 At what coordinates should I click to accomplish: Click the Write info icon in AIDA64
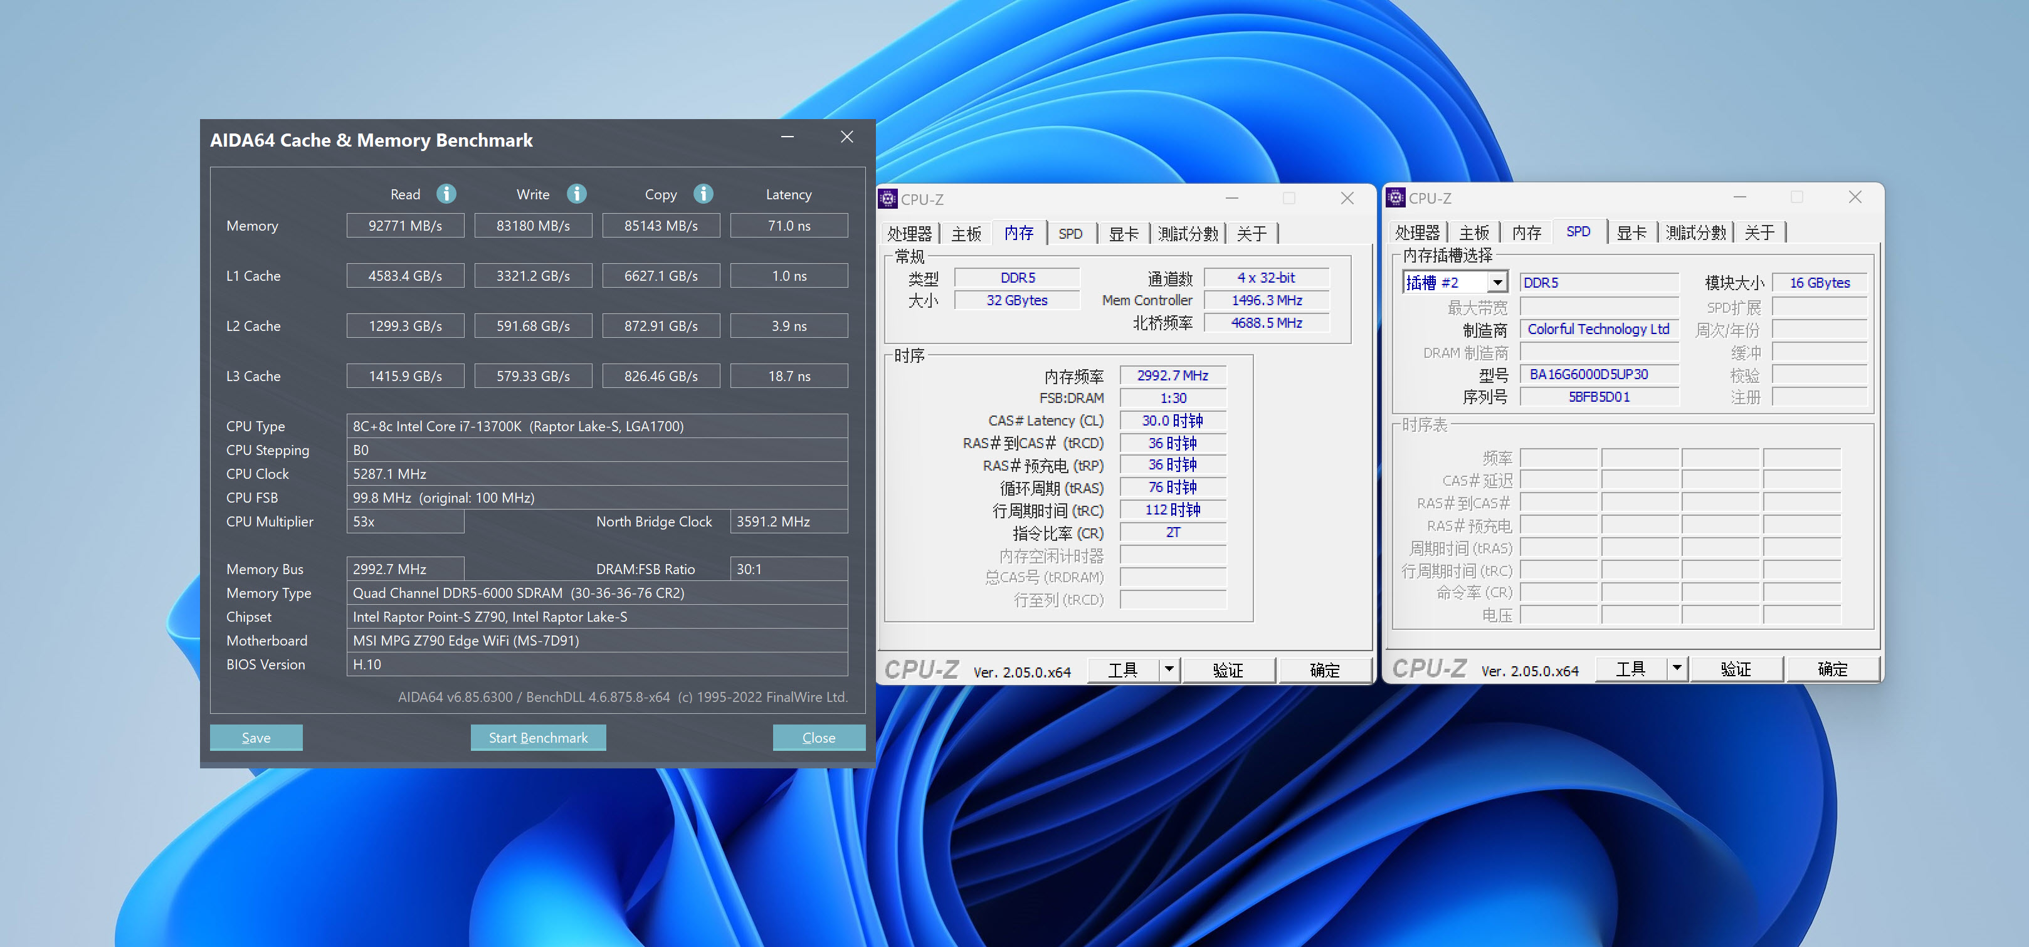(577, 194)
